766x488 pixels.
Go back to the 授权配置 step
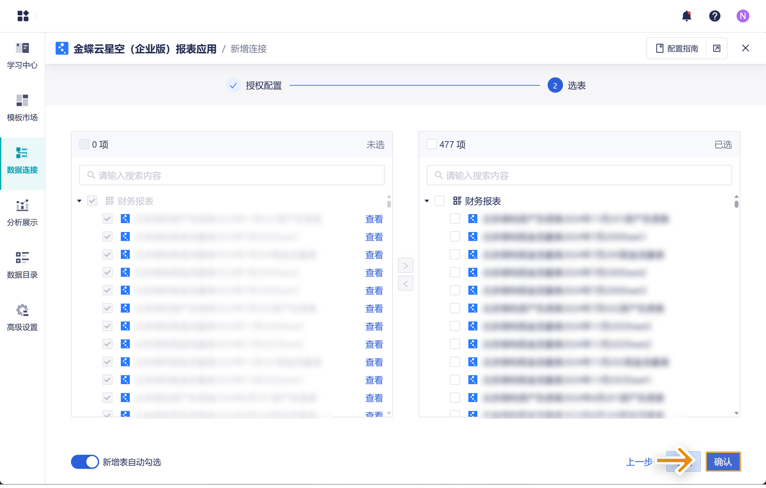coord(254,85)
